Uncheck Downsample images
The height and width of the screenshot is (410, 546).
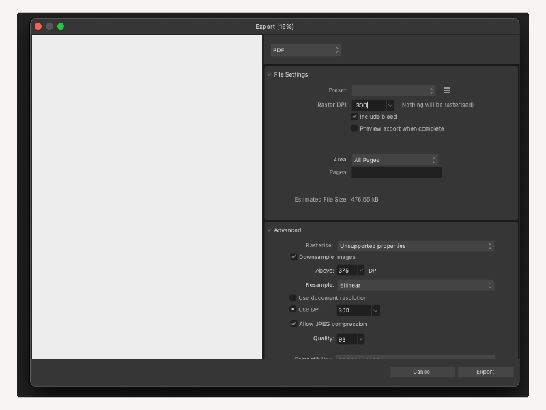[x=293, y=257]
